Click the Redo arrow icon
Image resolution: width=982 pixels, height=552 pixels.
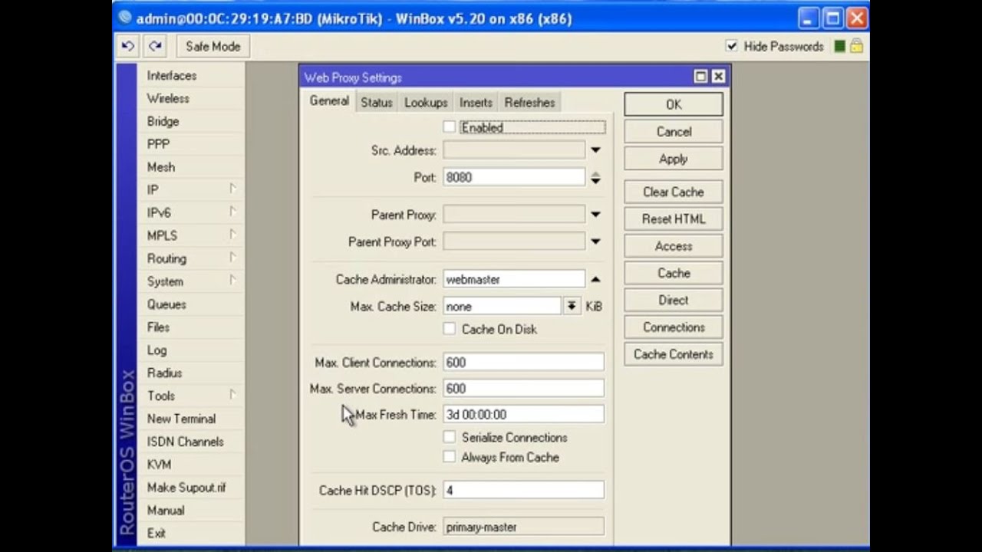point(156,46)
